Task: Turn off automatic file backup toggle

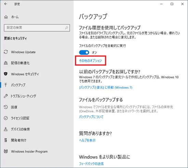Action: click(84, 52)
